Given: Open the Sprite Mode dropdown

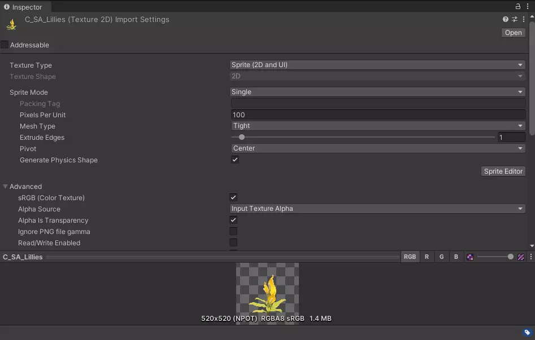Looking at the screenshot, I should [377, 92].
